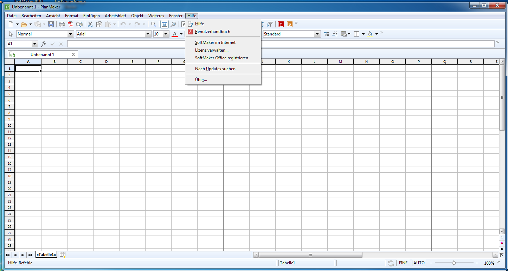Screen dimensions: 508x271
Task: Launch Presentations via the orange S icon
Action: 290,24
